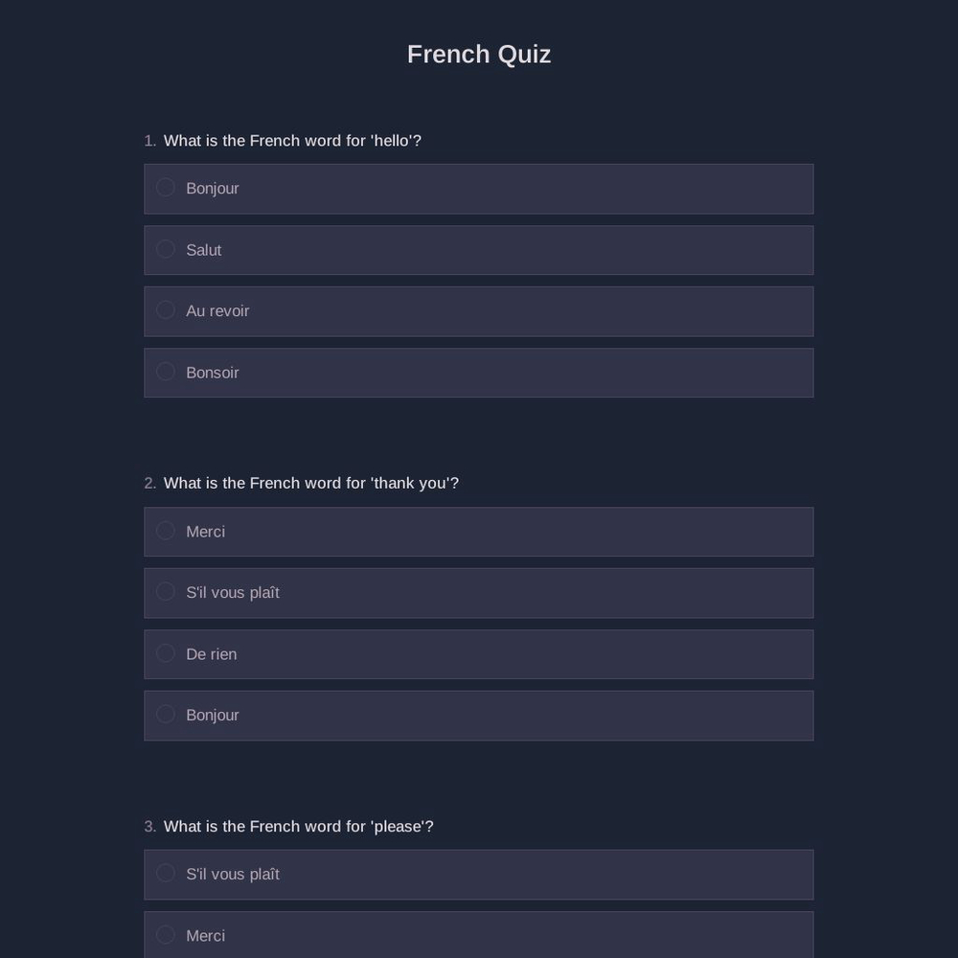Click question 2 text about 'thank you'

click(x=310, y=483)
